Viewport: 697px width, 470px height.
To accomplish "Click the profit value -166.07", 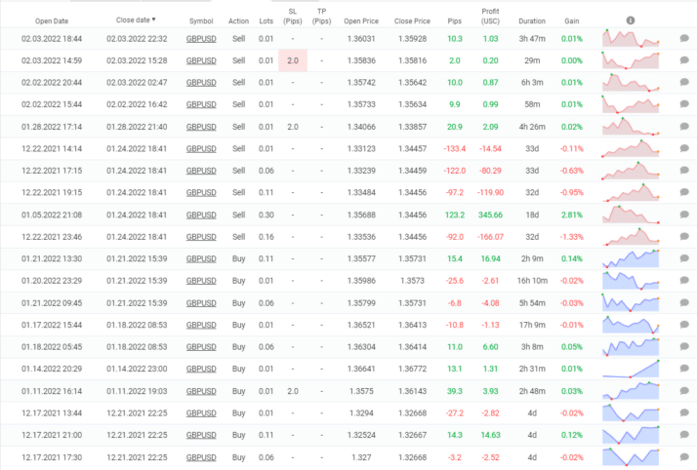I will [x=490, y=237].
